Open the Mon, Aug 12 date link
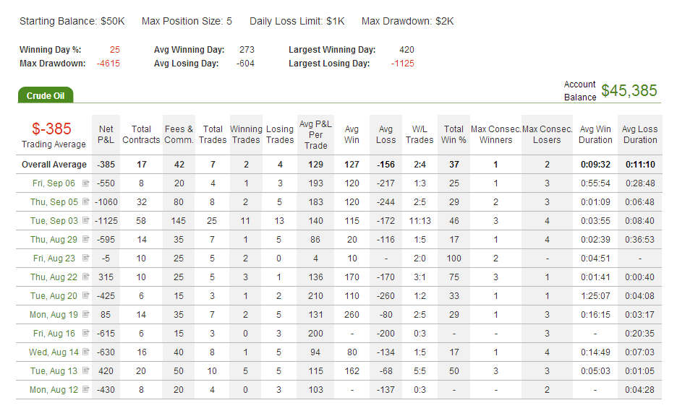 [x=54, y=390]
